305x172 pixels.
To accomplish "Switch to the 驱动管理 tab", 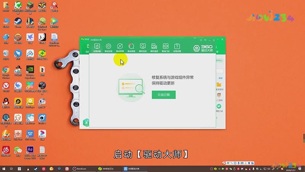I will point(120,48).
